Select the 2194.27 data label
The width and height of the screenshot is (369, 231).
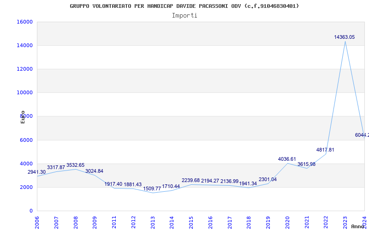[x=210, y=181]
